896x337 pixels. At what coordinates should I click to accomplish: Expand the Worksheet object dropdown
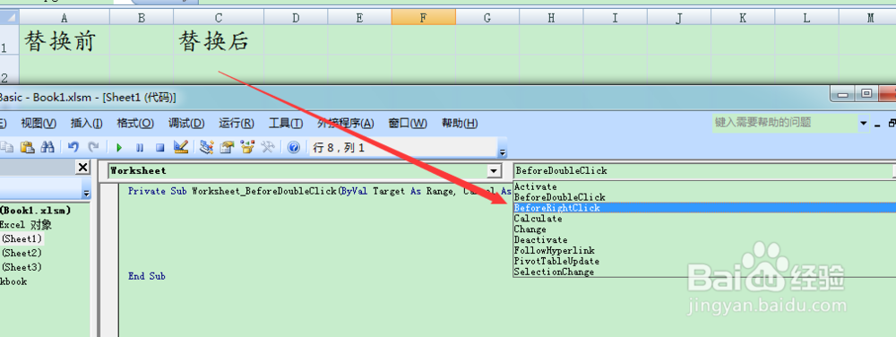[494, 171]
